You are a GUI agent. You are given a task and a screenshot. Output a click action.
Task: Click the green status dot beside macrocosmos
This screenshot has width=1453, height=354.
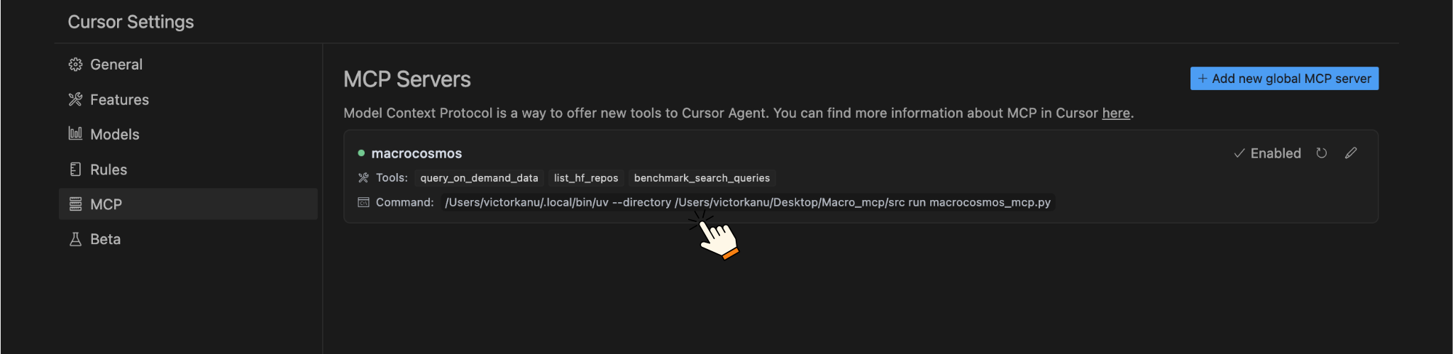pos(361,153)
